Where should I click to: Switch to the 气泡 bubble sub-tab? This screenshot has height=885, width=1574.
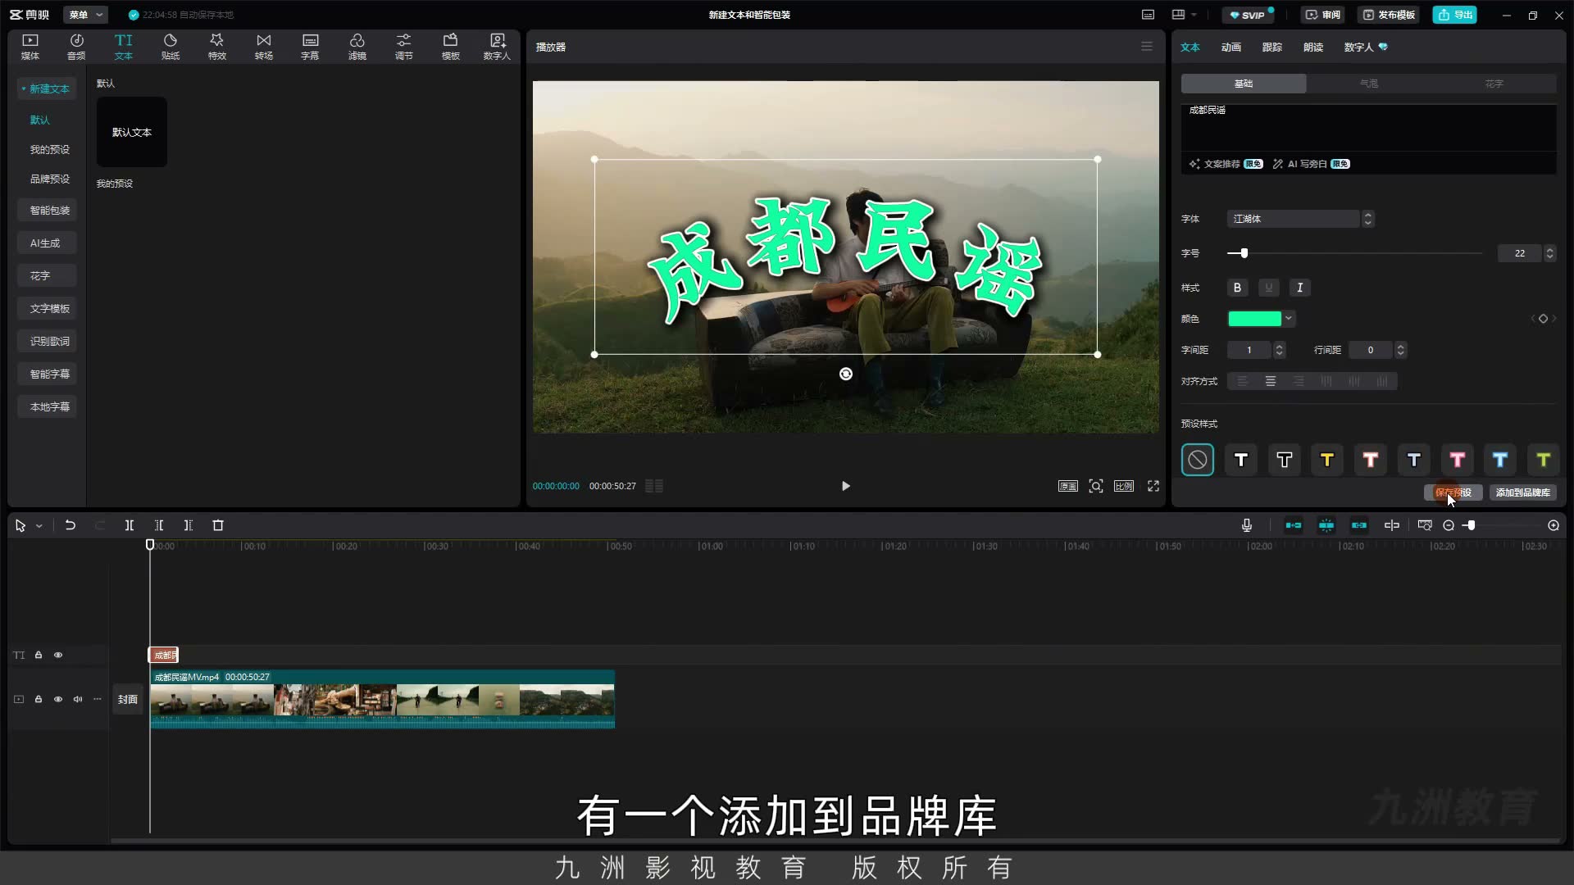coord(1369,84)
